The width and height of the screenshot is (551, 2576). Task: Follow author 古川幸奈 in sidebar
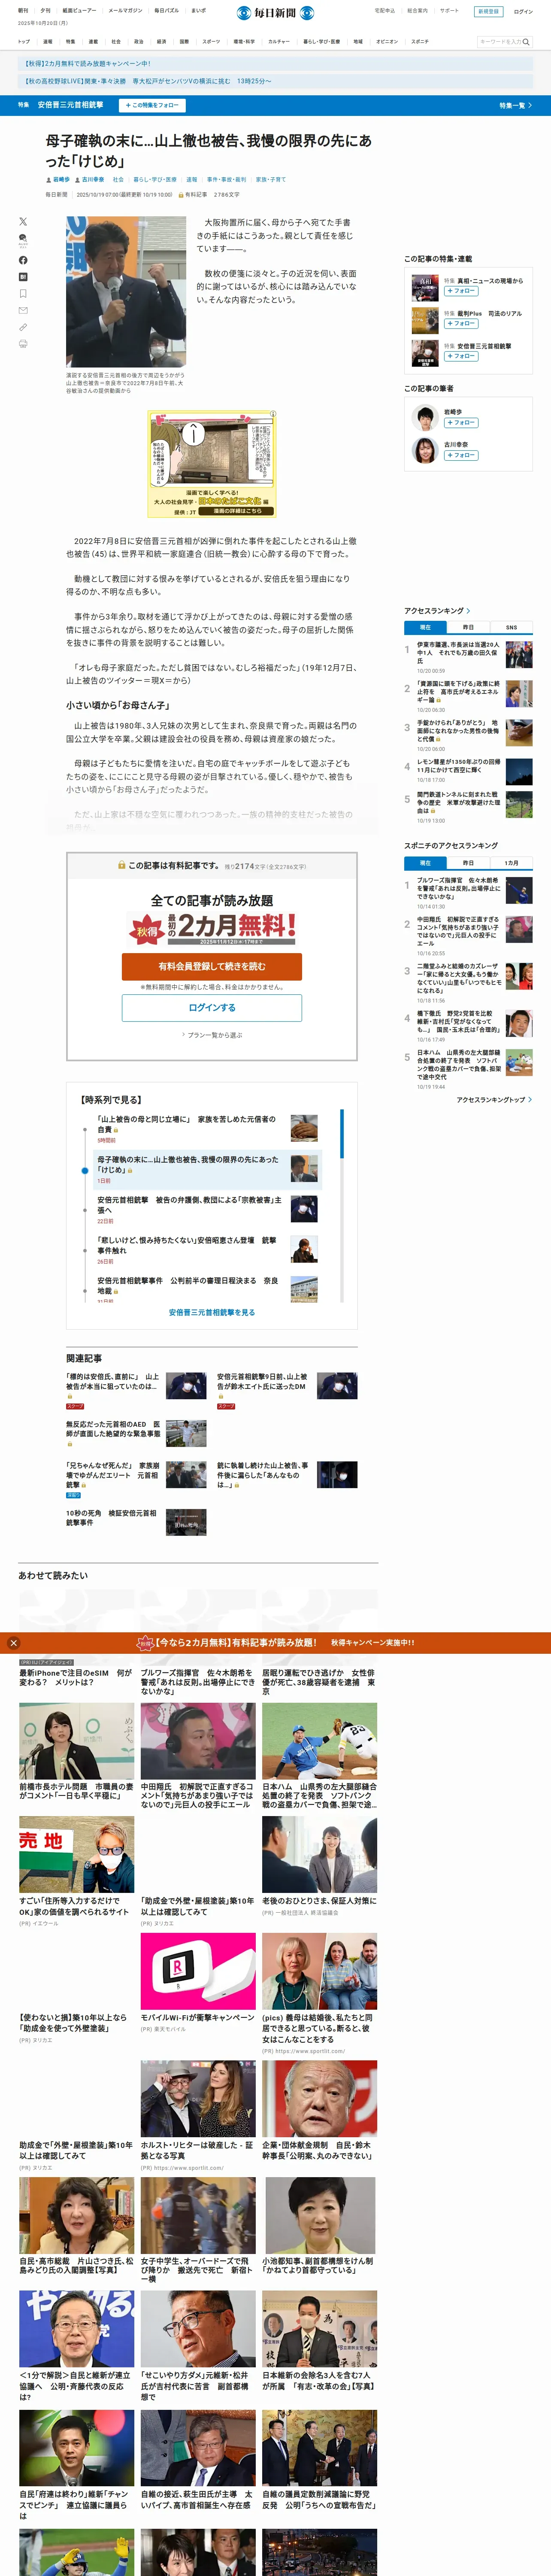coord(461,455)
